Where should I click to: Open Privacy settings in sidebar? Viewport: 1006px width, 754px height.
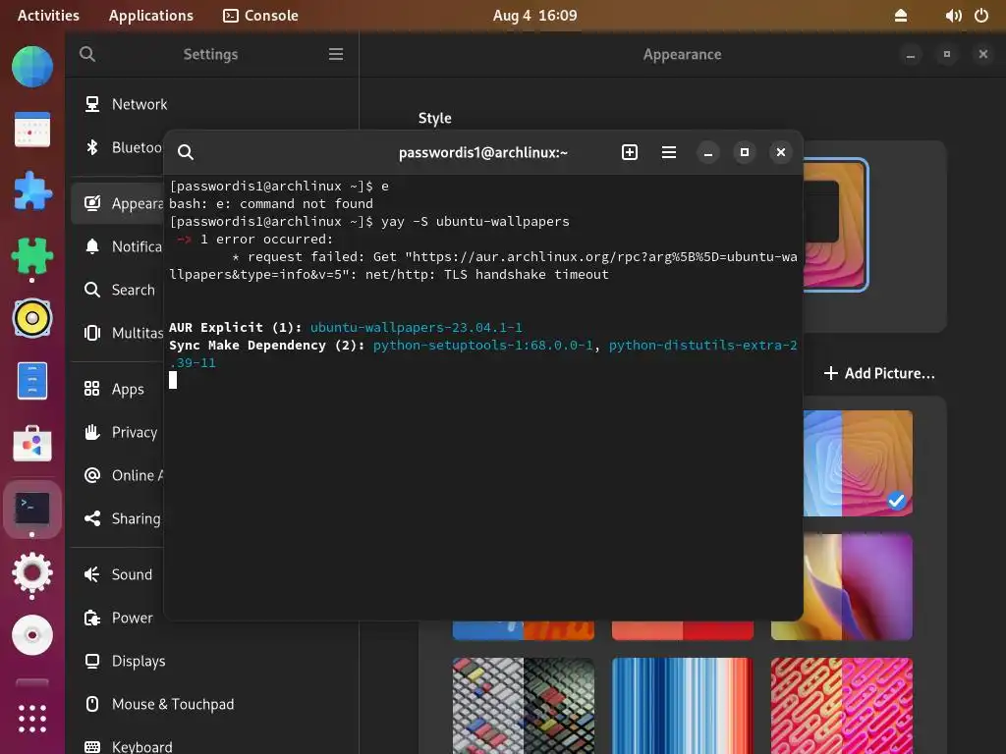(117, 432)
